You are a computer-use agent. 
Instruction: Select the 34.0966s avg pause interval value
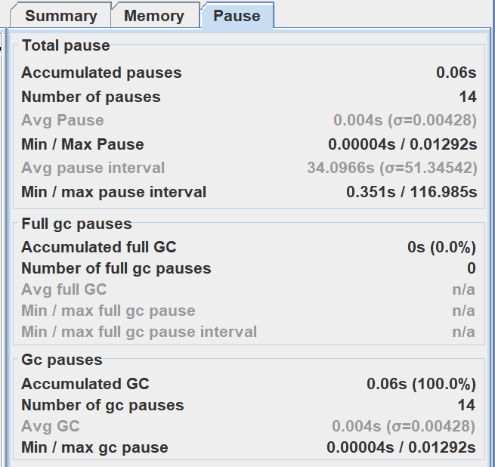391,168
